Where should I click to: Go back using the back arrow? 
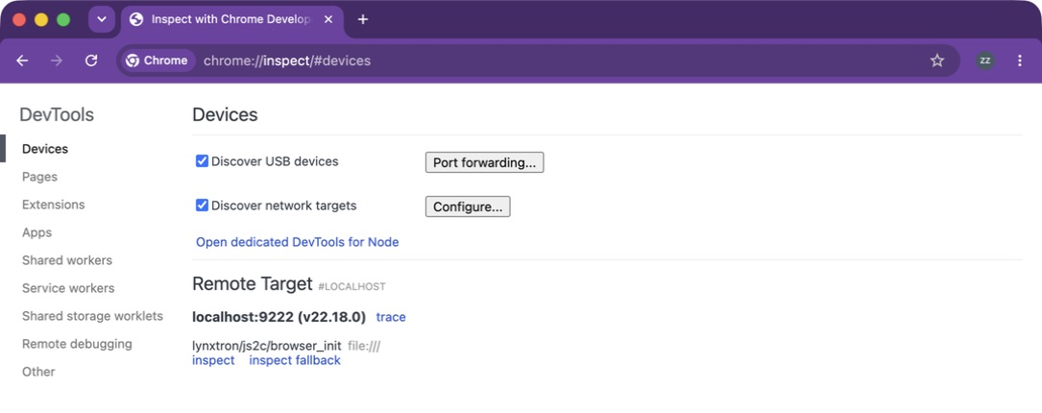(23, 61)
